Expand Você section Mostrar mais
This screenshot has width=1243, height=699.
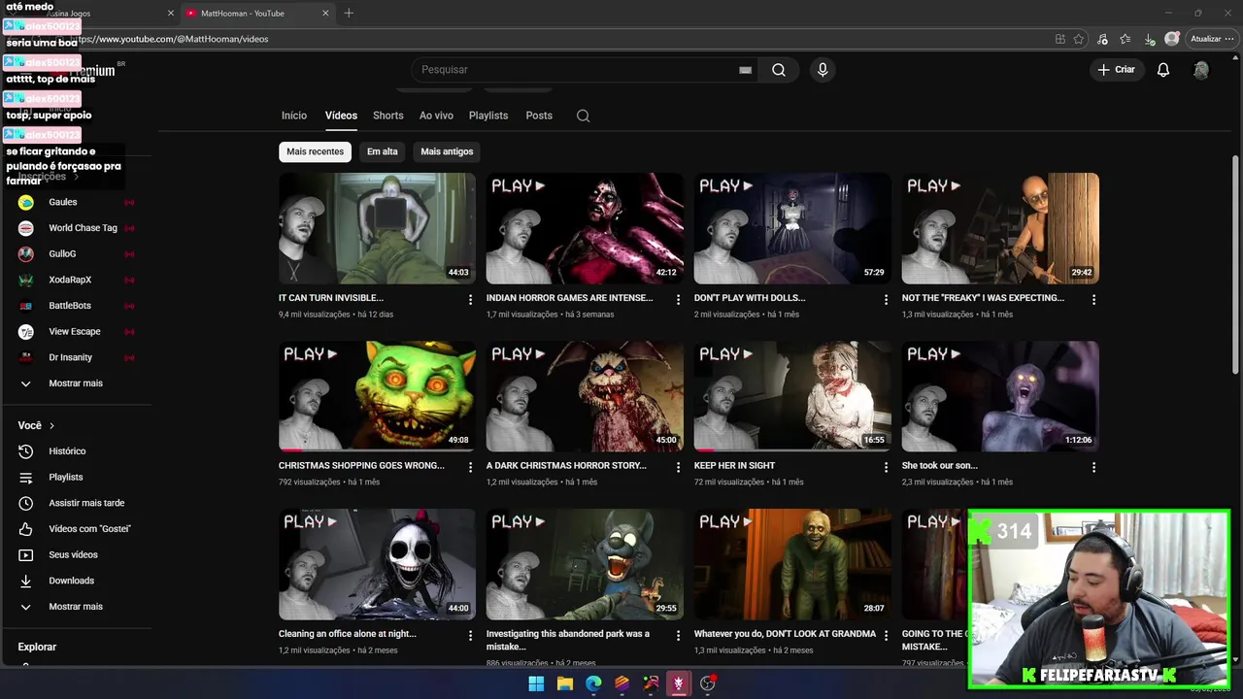pyautogui.click(x=76, y=607)
